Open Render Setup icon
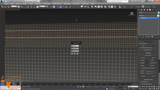This screenshot has width=160, height=90. pyautogui.click(x=109, y=7)
